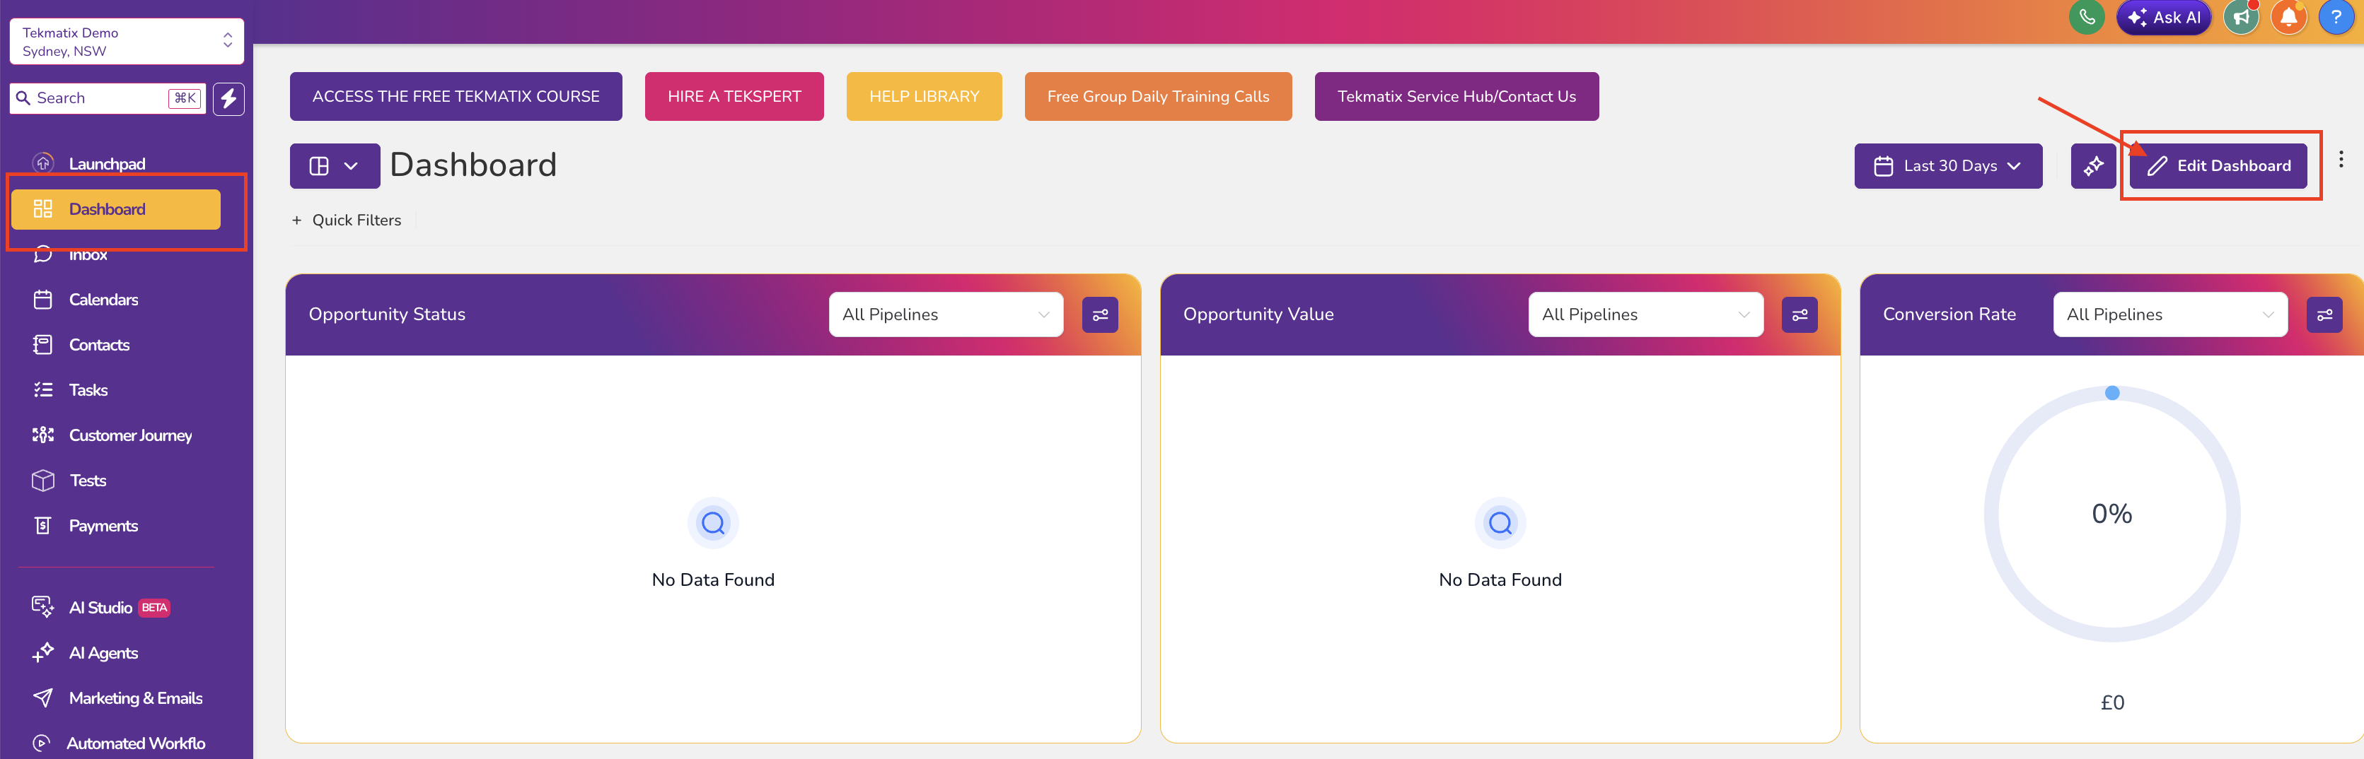Open customize options on Conversion Rate widget

[x=2327, y=314]
